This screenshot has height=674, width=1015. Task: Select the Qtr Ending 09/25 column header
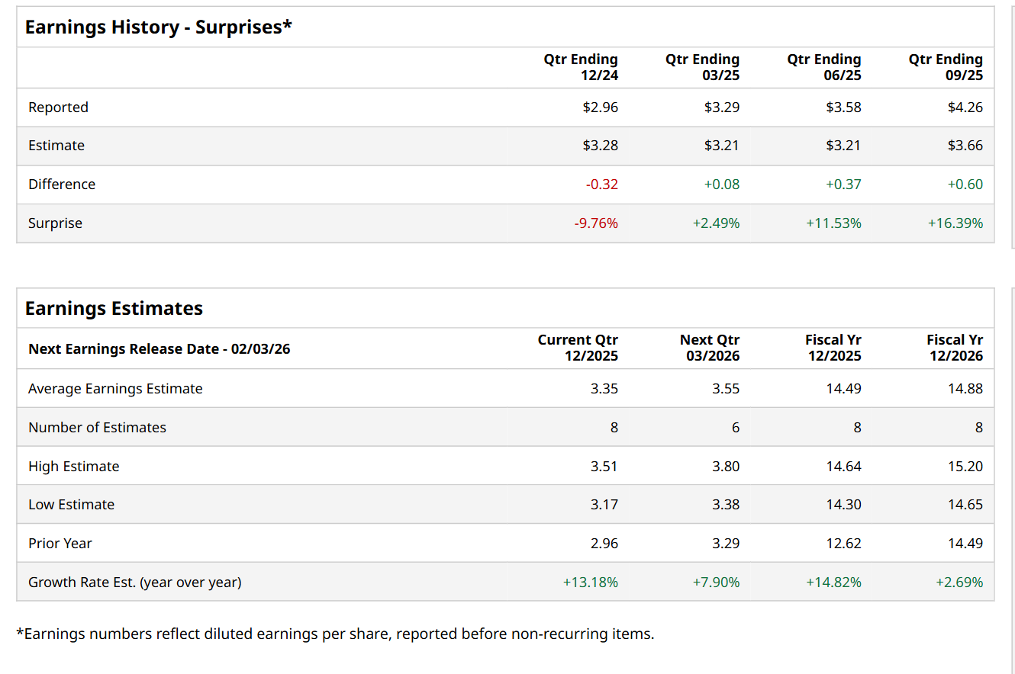[946, 67]
